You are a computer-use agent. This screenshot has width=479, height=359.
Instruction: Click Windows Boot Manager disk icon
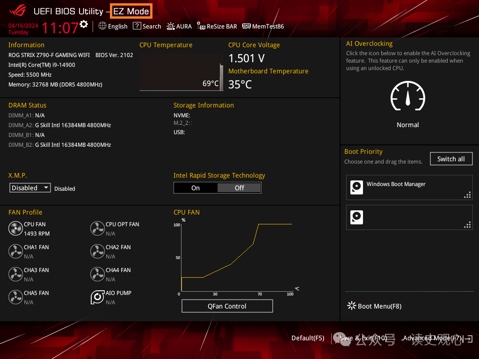[x=356, y=187]
